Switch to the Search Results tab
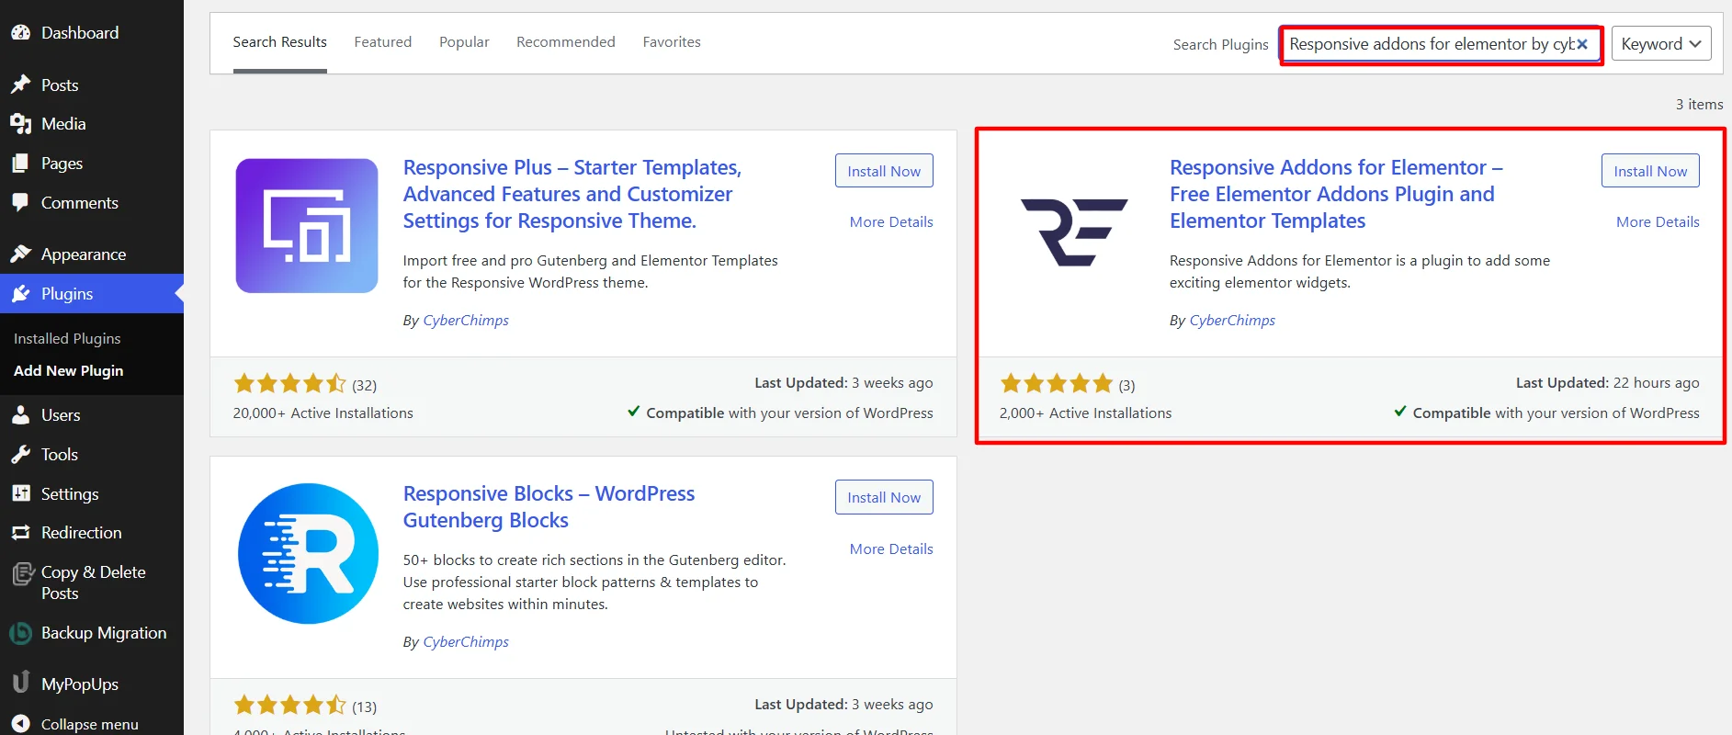The width and height of the screenshot is (1732, 735). [x=279, y=42]
